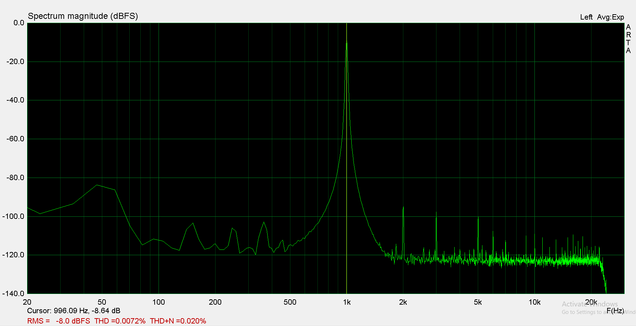Screen dimensions: 636x326
Task: Click the '200' frequency axis label
Action: (x=215, y=302)
